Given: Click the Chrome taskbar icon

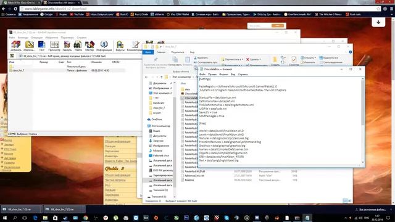Looking at the screenshot, I should pyautogui.click(x=85, y=218).
